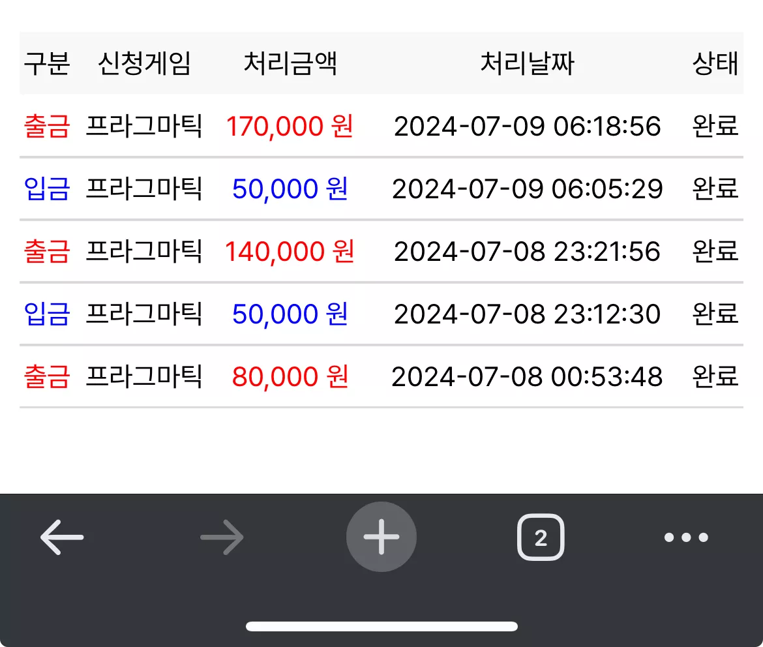The height and width of the screenshot is (647, 763).
Task: Click the 140,000 원 withdrawal amount
Action: click(x=290, y=251)
